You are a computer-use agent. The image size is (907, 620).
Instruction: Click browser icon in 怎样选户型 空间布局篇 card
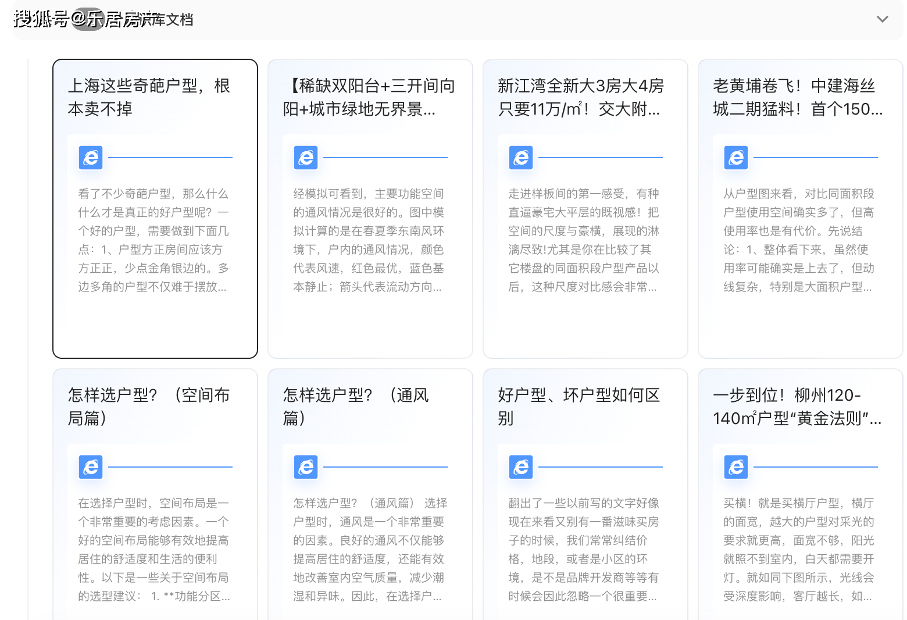(x=91, y=467)
